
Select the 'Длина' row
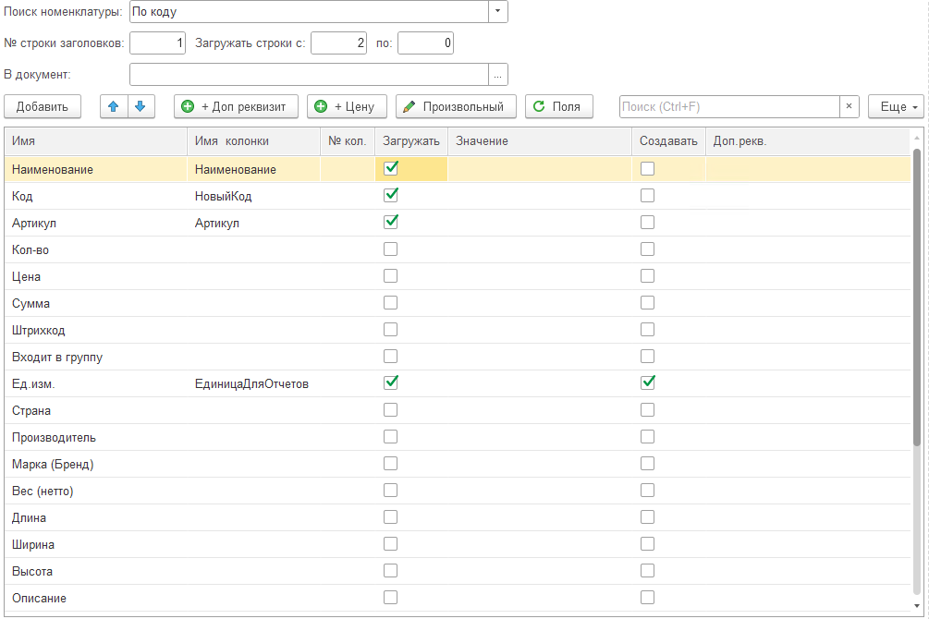458,517
